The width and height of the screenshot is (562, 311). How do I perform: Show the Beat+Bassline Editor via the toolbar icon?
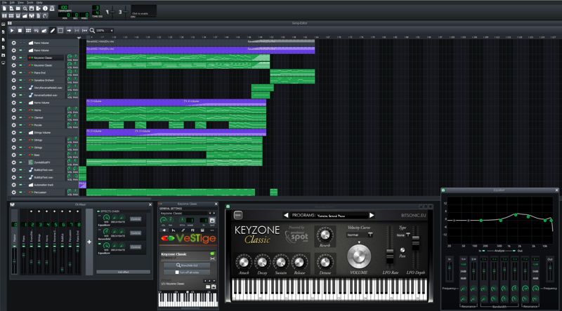tap(11, 15)
